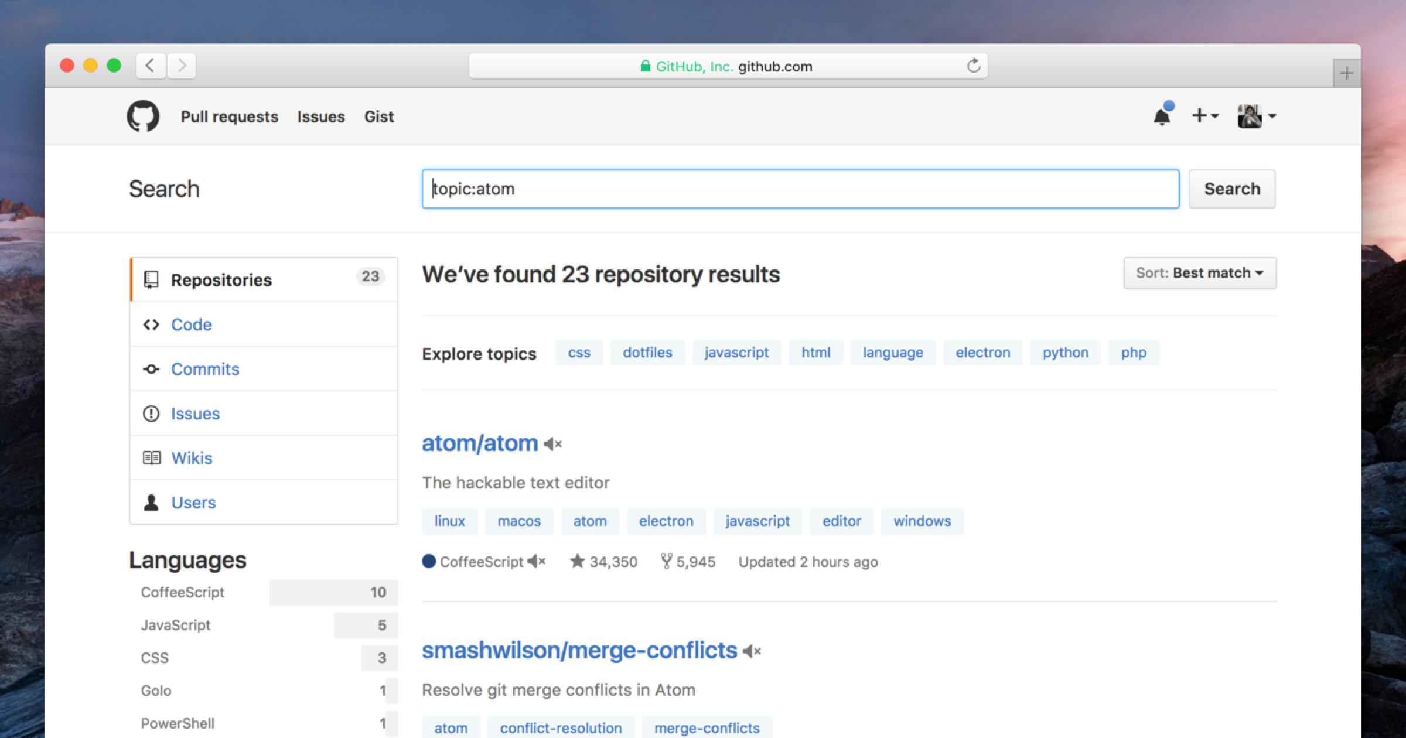This screenshot has height=738, width=1406.
Task: Toggle the speaker icon next to CoffeeScript
Action: (535, 561)
